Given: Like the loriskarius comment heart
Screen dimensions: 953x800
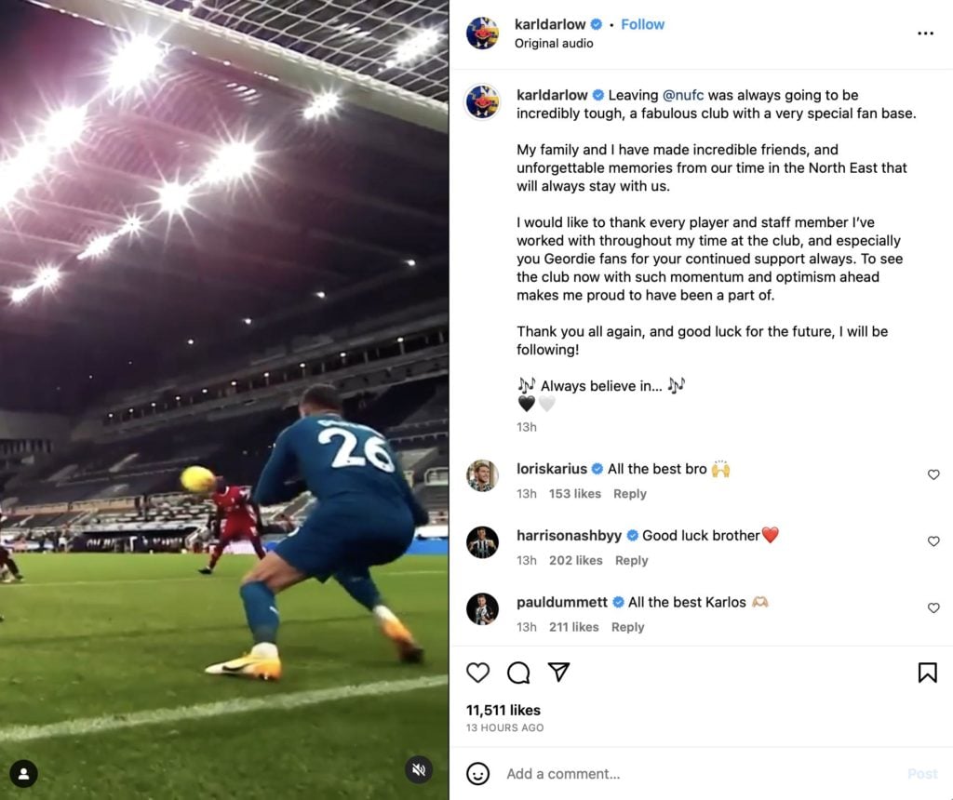Looking at the screenshot, I should click(933, 474).
